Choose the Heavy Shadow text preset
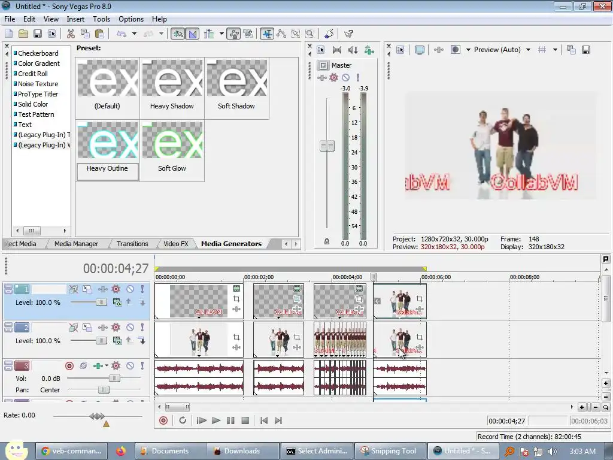 172,87
